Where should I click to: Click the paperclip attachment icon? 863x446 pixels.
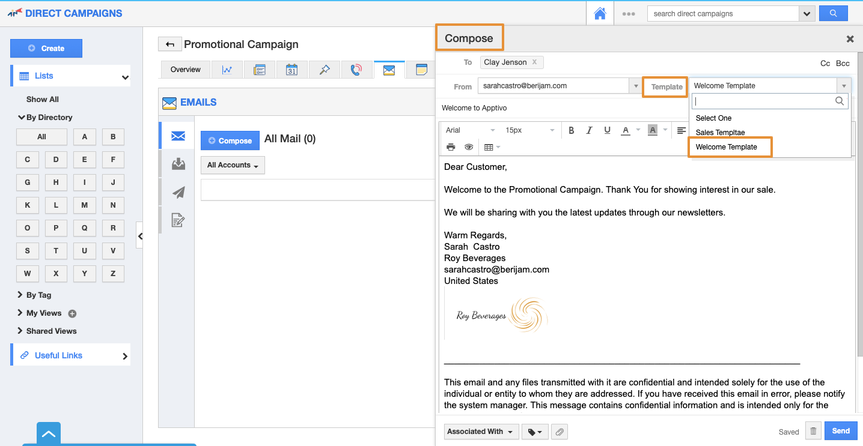[x=560, y=432]
